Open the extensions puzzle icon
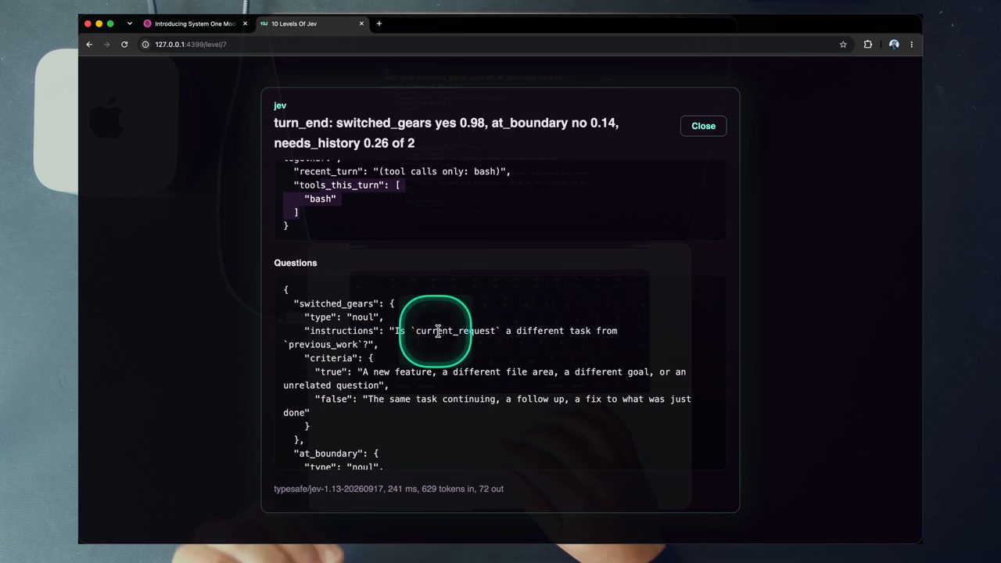The image size is (1001, 563). (x=867, y=45)
